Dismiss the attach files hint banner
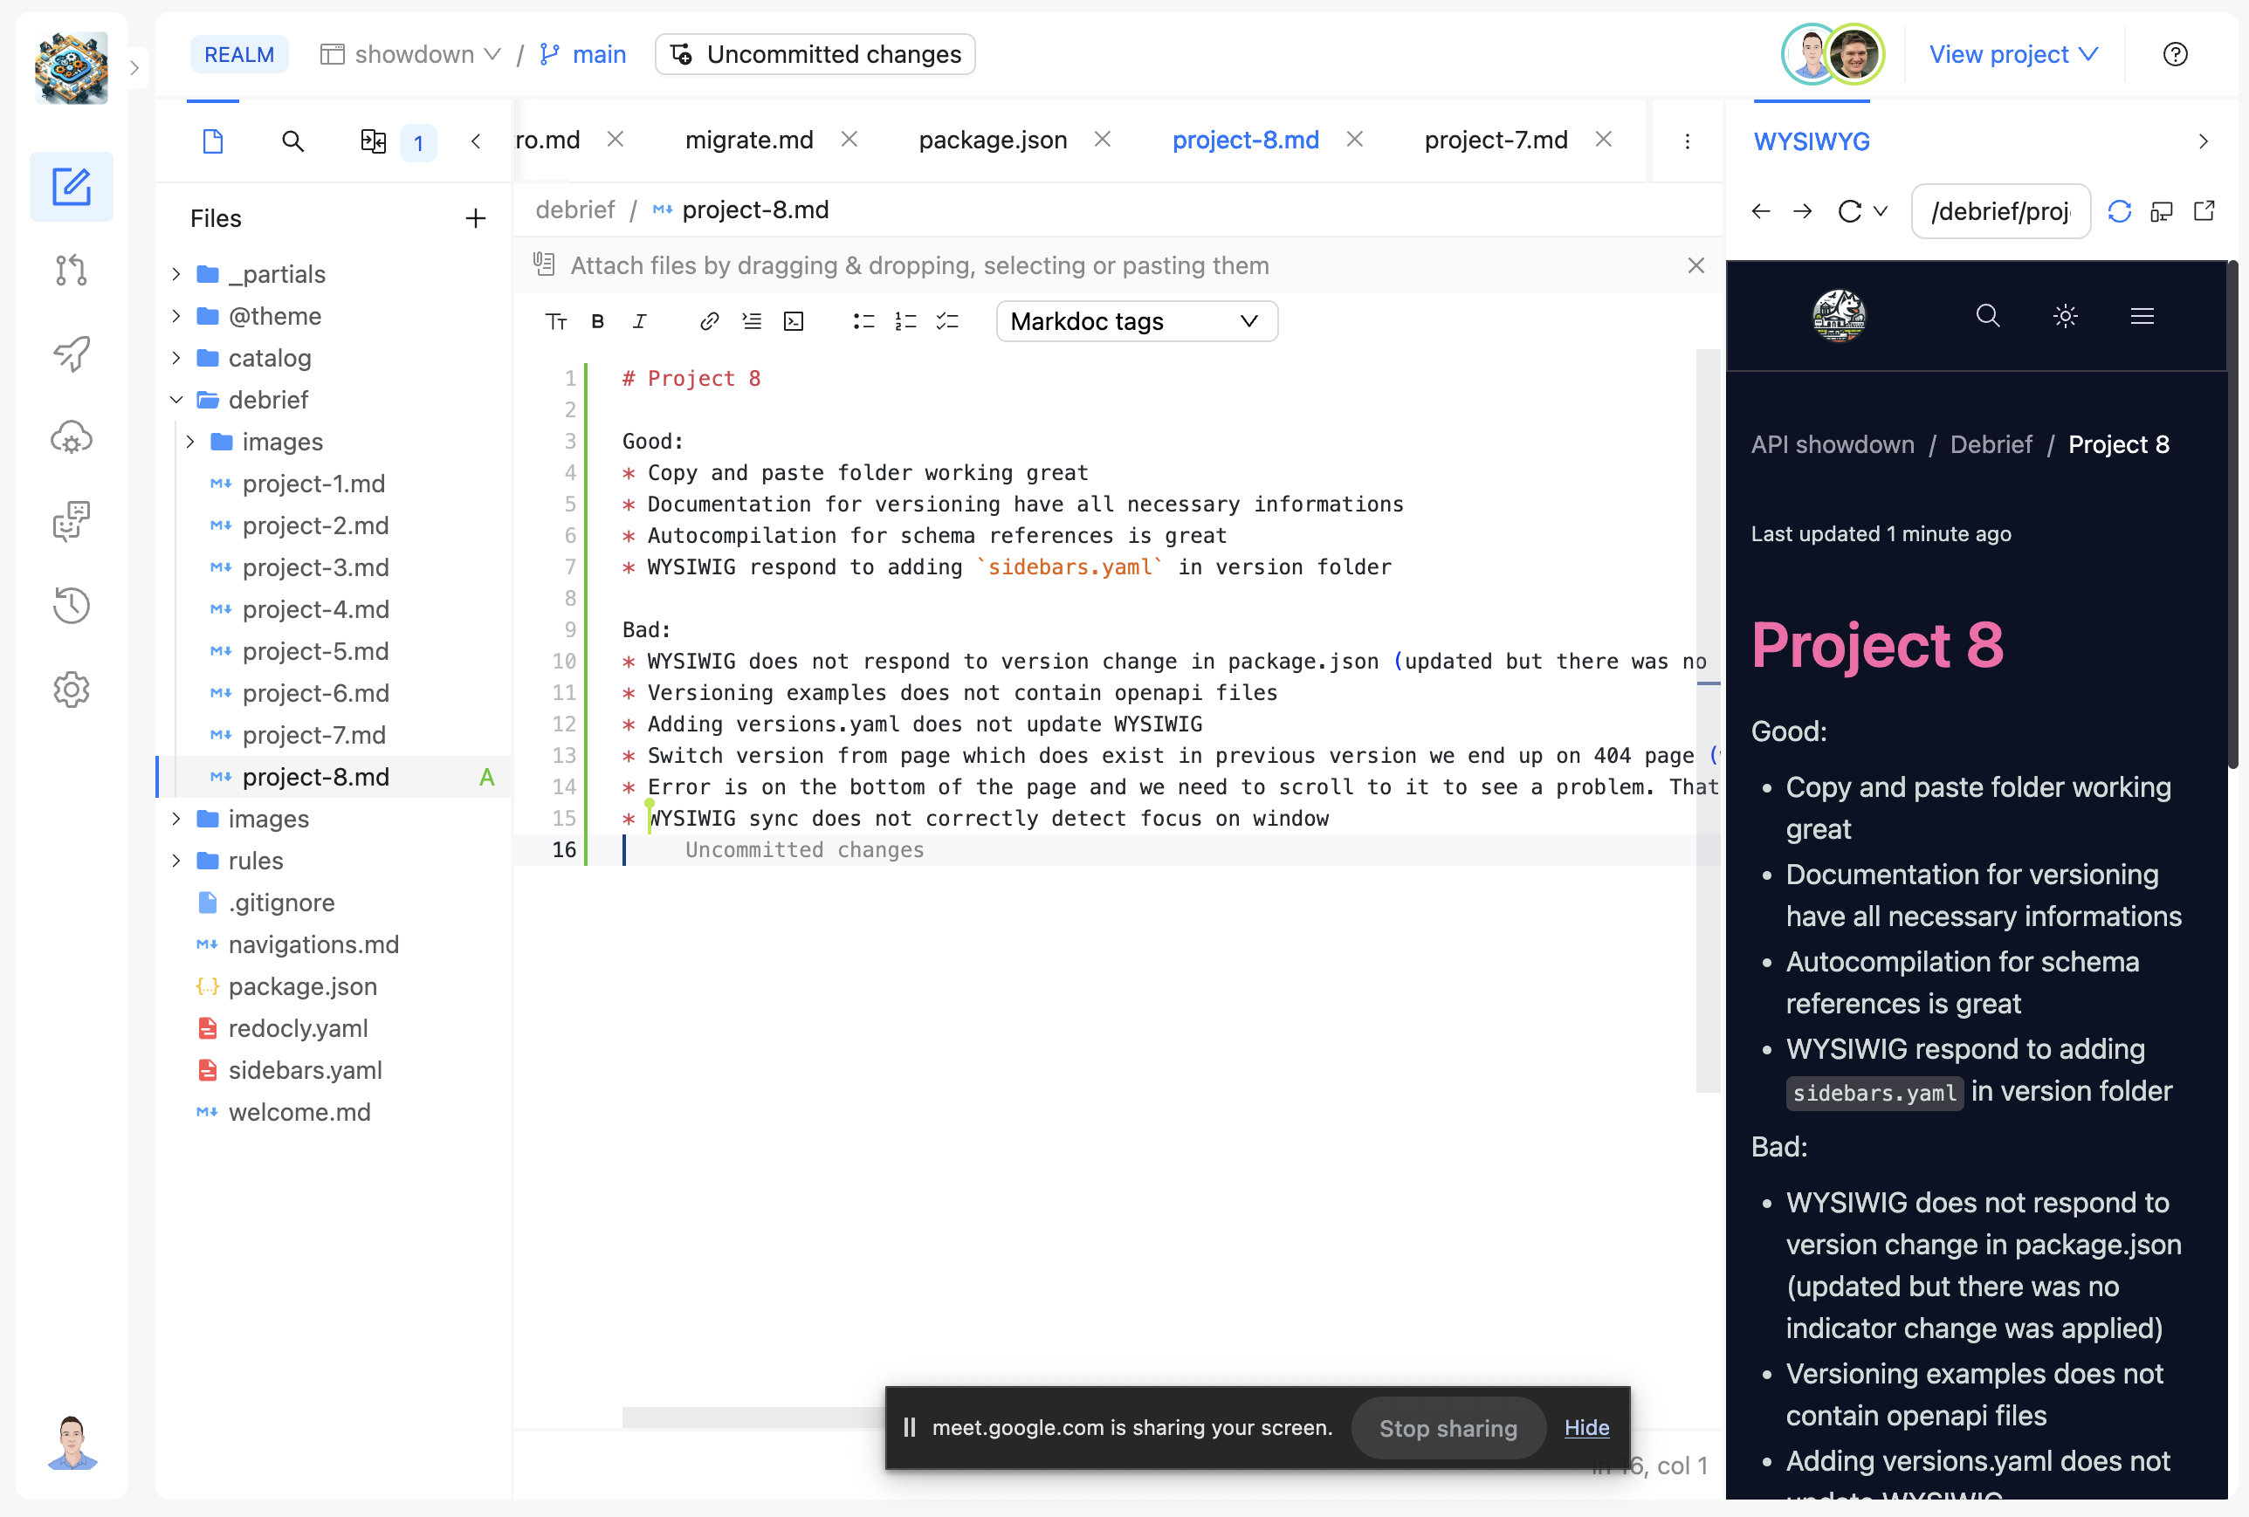 tap(1695, 265)
